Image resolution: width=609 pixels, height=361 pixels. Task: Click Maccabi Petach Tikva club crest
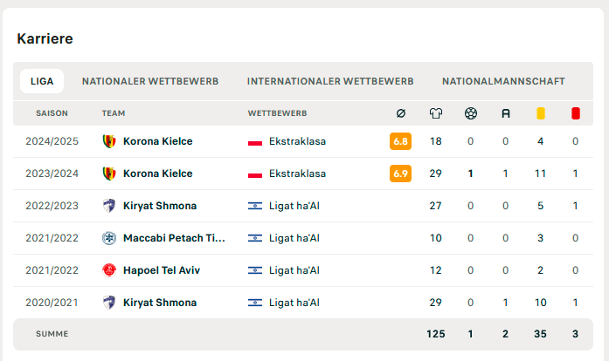click(109, 238)
